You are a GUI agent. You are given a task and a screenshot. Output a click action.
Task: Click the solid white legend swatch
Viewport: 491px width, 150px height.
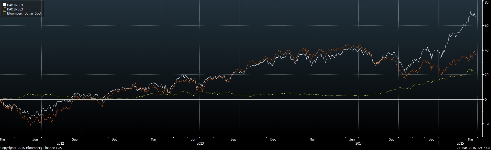4,5
